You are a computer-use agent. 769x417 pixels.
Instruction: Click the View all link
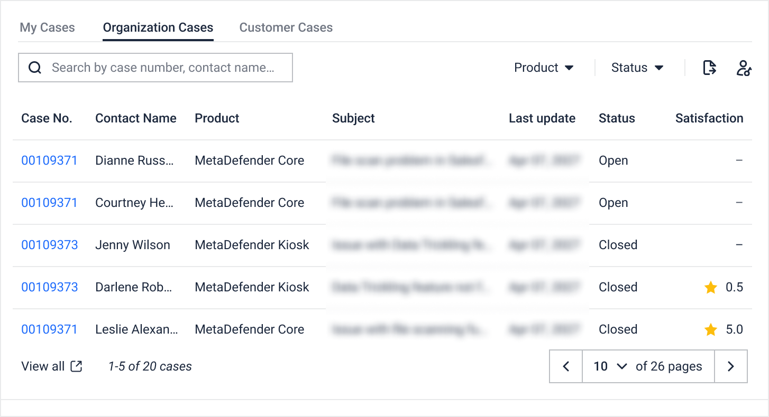(43, 366)
